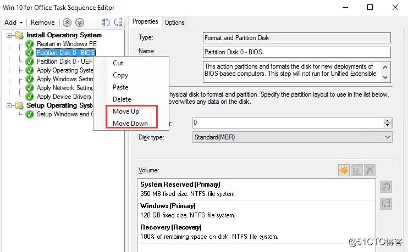Screen dimensions: 408x252
Task: Choose Move Down from context menu
Action: 131,124
